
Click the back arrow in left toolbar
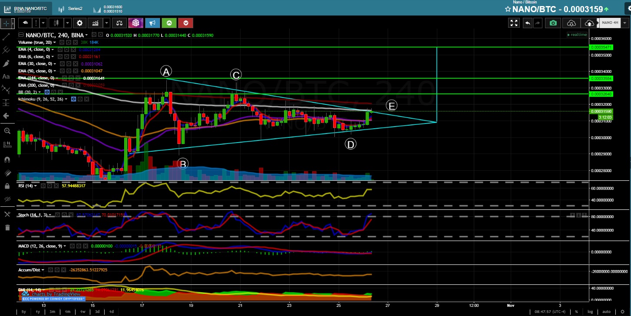pyautogui.click(x=7, y=116)
